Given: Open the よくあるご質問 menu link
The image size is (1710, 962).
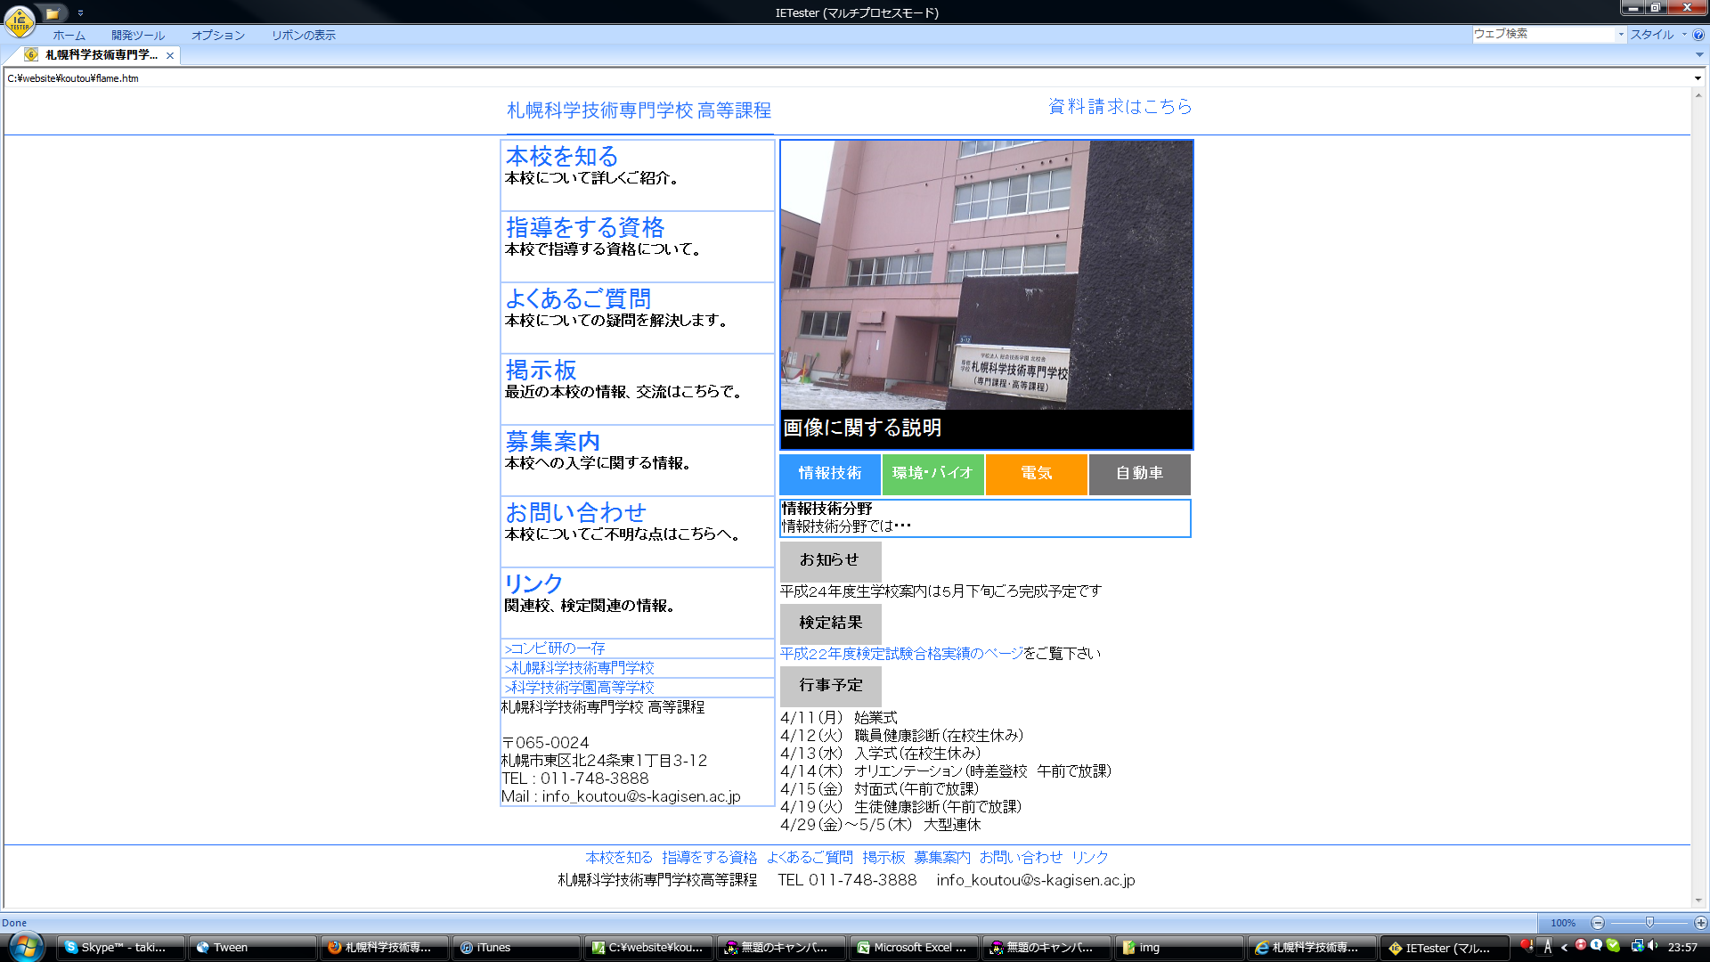Looking at the screenshot, I should pyautogui.click(x=578, y=299).
